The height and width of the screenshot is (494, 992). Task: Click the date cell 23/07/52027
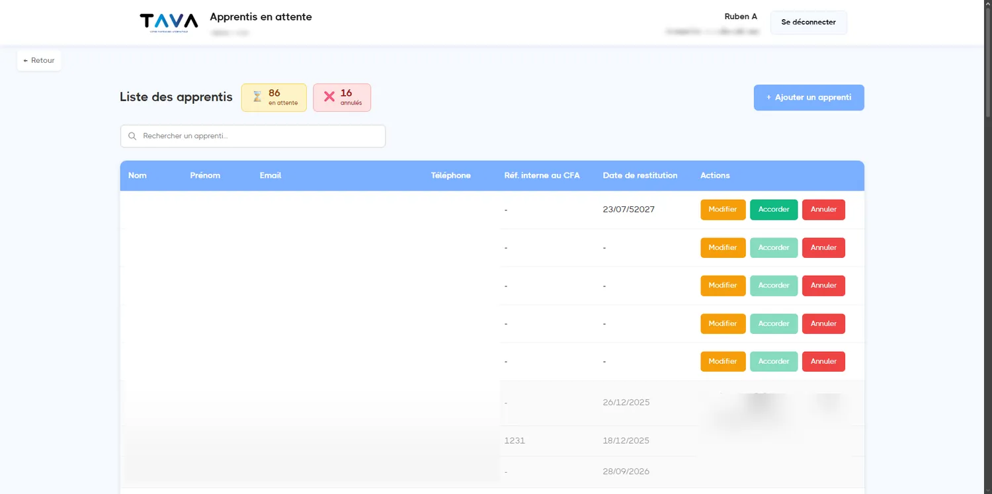pos(629,210)
